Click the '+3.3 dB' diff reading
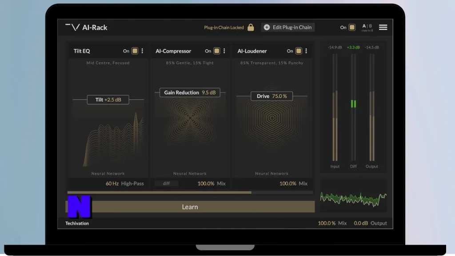Viewport: 455px width, 256px height. [353, 47]
